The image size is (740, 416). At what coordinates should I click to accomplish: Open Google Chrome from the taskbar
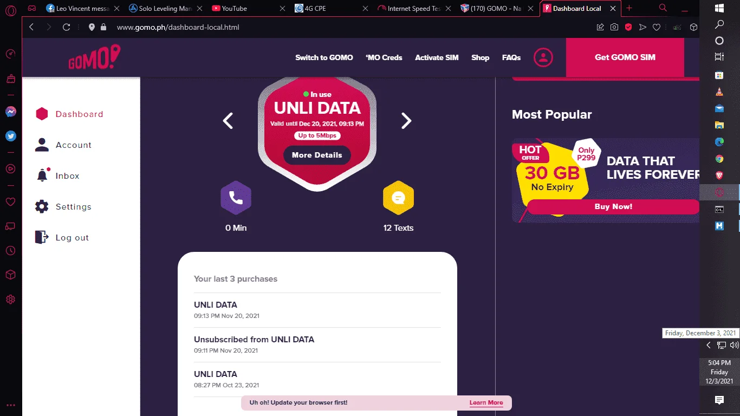(719, 159)
